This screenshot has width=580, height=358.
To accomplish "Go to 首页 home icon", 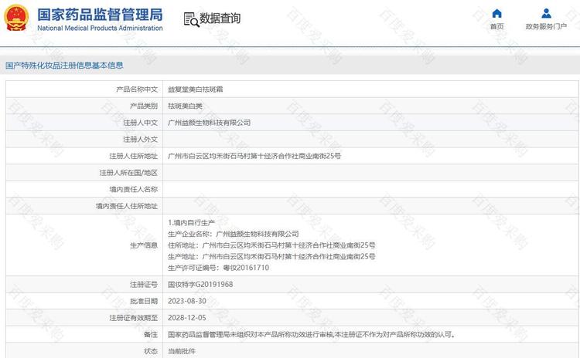I will (496, 14).
